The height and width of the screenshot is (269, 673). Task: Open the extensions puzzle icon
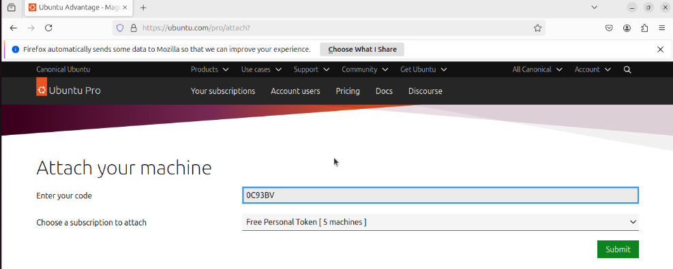(x=644, y=28)
